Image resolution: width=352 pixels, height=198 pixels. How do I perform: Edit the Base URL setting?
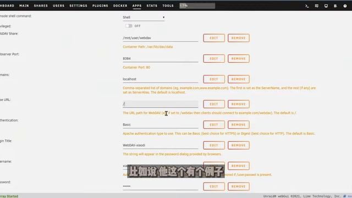[x=214, y=104]
